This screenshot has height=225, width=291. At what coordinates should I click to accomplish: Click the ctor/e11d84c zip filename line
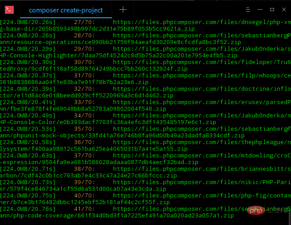[87, 96]
